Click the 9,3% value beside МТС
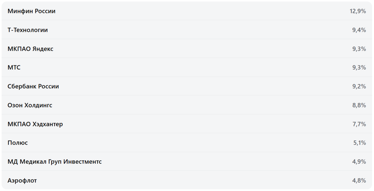 [x=359, y=67]
